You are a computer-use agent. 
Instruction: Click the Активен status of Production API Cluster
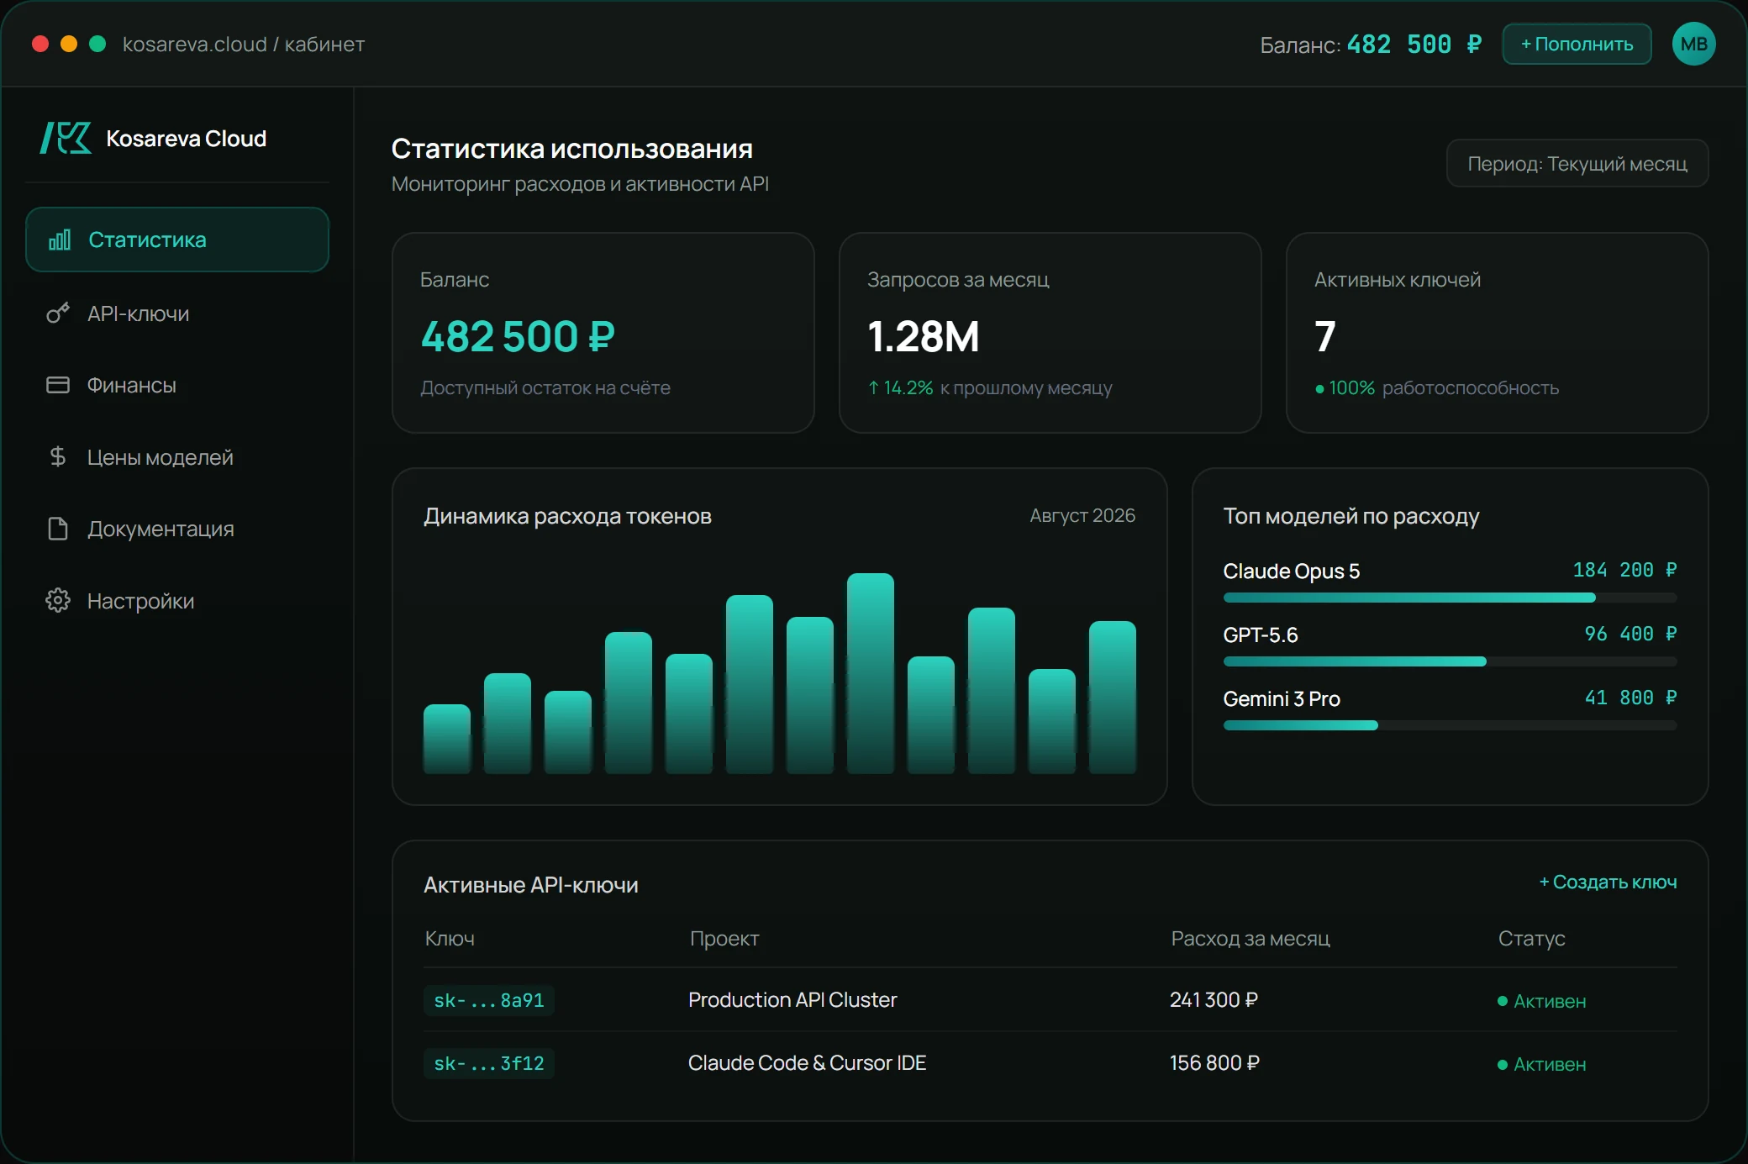1542,1001
